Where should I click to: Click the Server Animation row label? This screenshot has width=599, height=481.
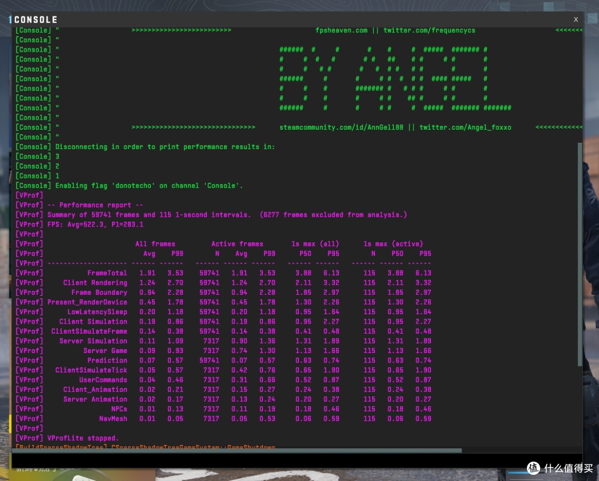coord(95,400)
